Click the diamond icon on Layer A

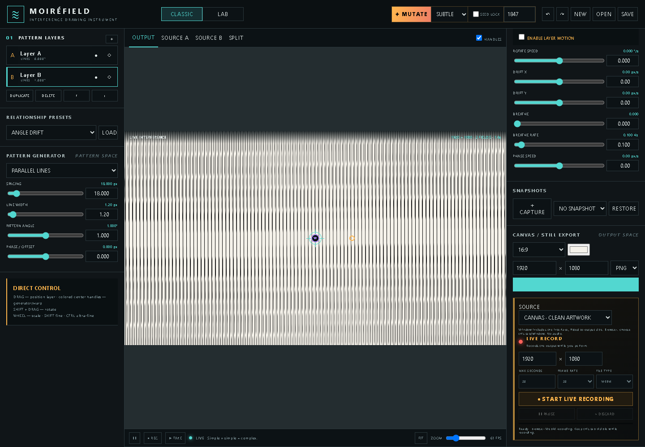[109, 55]
